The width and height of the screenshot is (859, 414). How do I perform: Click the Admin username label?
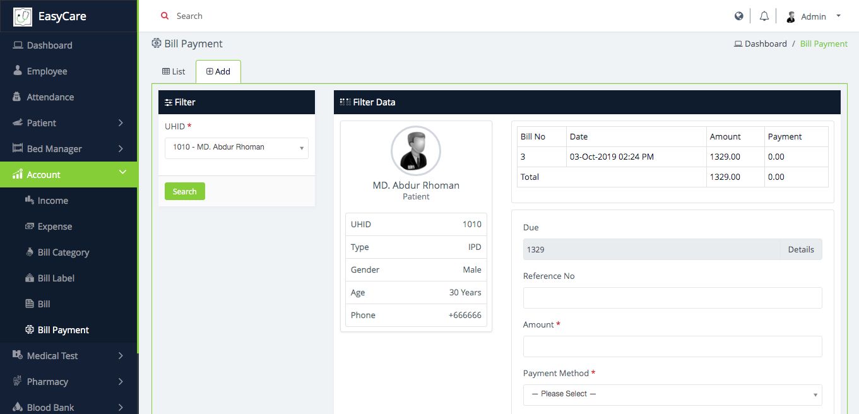814,16
